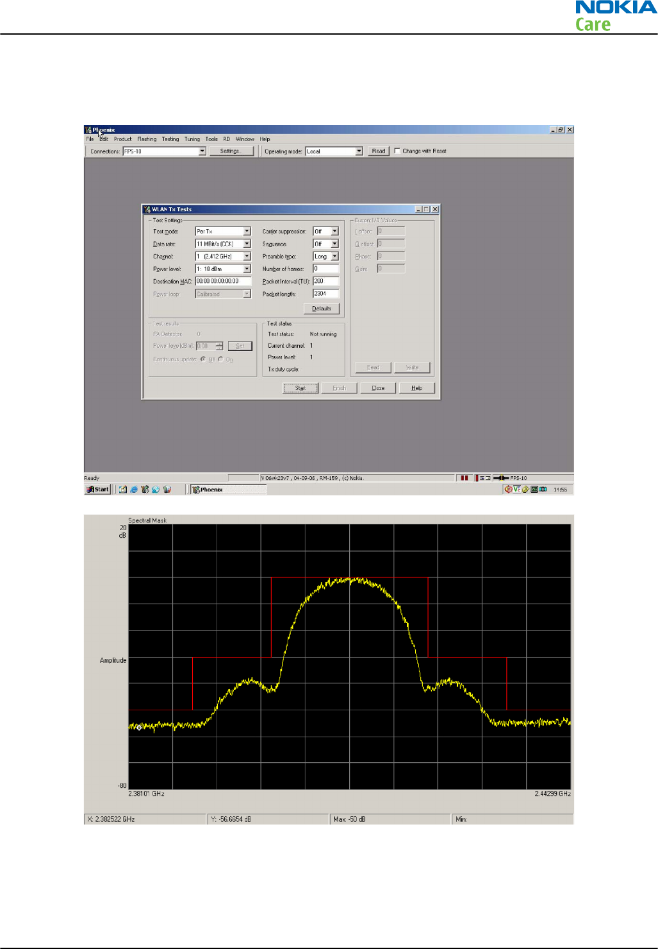Click the Close button in WLAN Tx Tests
The width and height of the screenshot is (658, 949).
click(378, 388)
